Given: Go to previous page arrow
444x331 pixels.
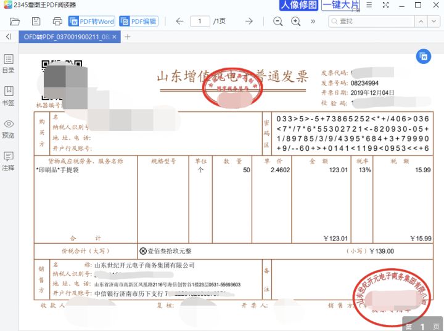Looking at the screenshot, I should tap(179, 21).
